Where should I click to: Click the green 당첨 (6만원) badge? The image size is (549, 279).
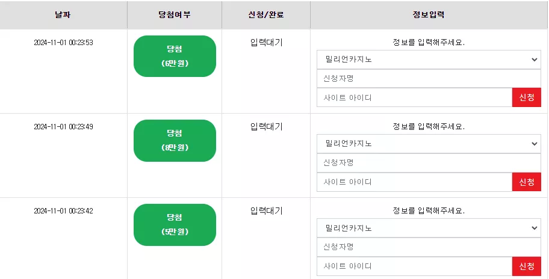coord(175,56)
